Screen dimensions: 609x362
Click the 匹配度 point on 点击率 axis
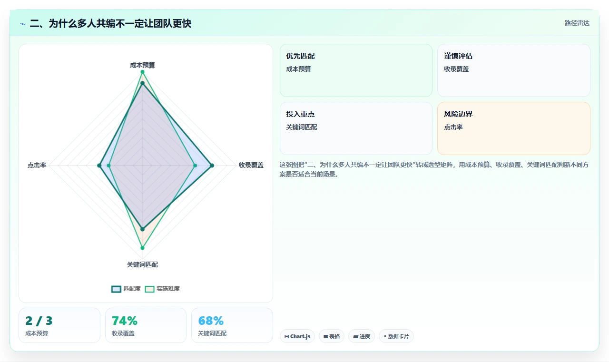(x=99, y=166)
